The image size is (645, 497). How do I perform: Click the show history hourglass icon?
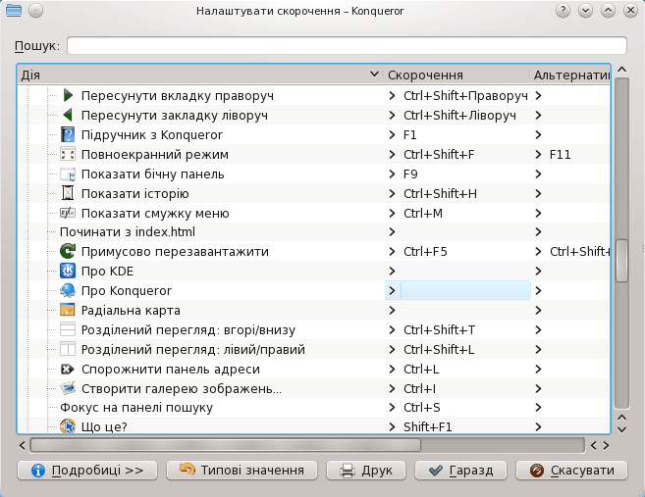click(68, 193)
